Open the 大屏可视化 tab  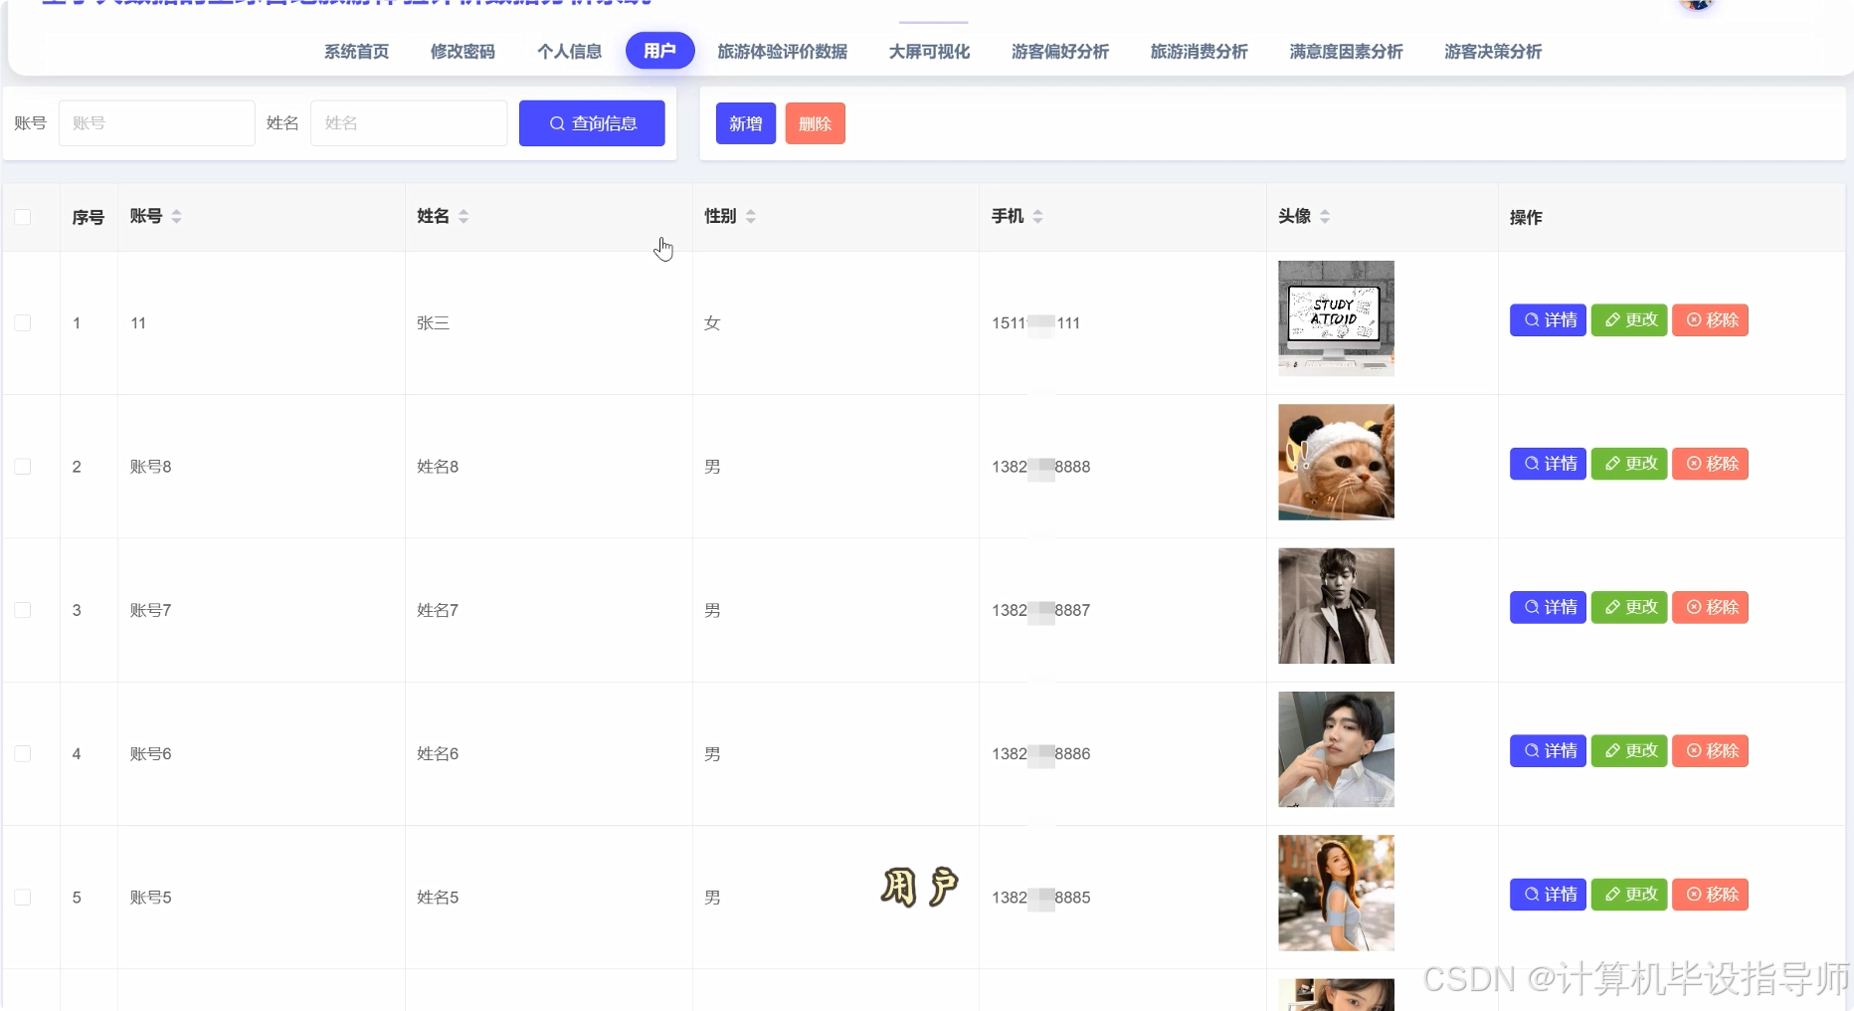[x=927, y=52]
